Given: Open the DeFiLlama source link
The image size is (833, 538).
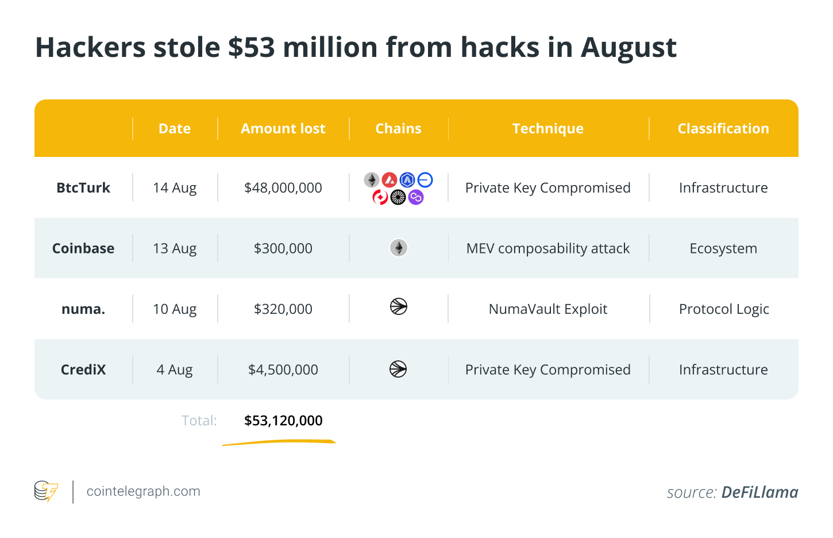Looking at the screenshot, I should coord(759,493).
